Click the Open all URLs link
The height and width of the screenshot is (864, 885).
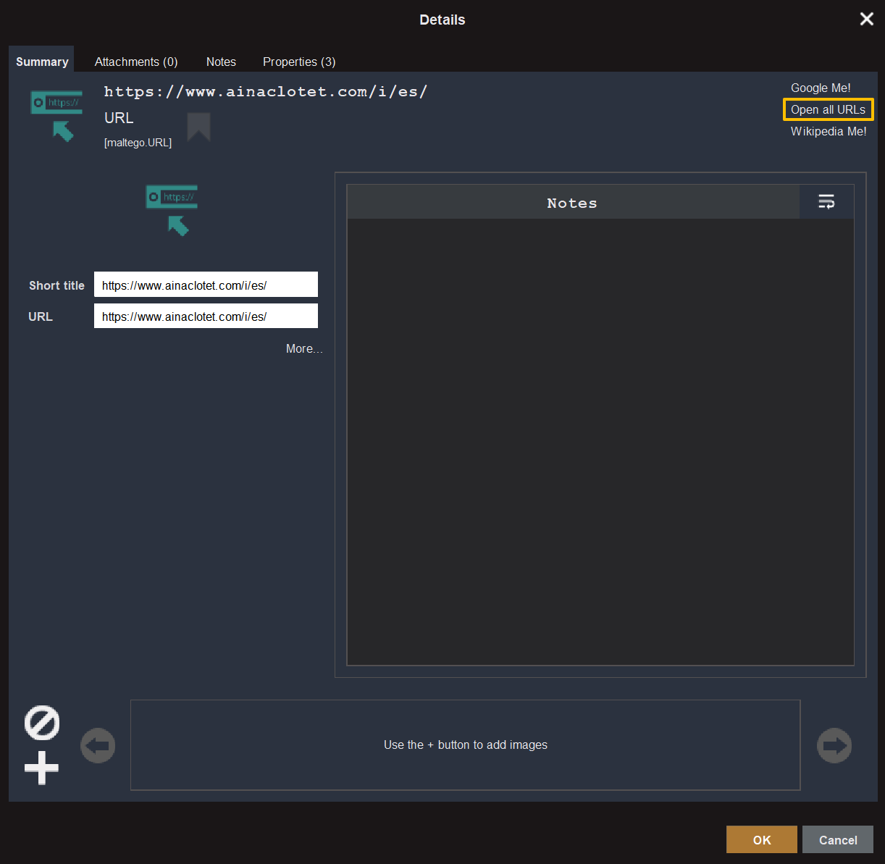click(x=828, y=109)
